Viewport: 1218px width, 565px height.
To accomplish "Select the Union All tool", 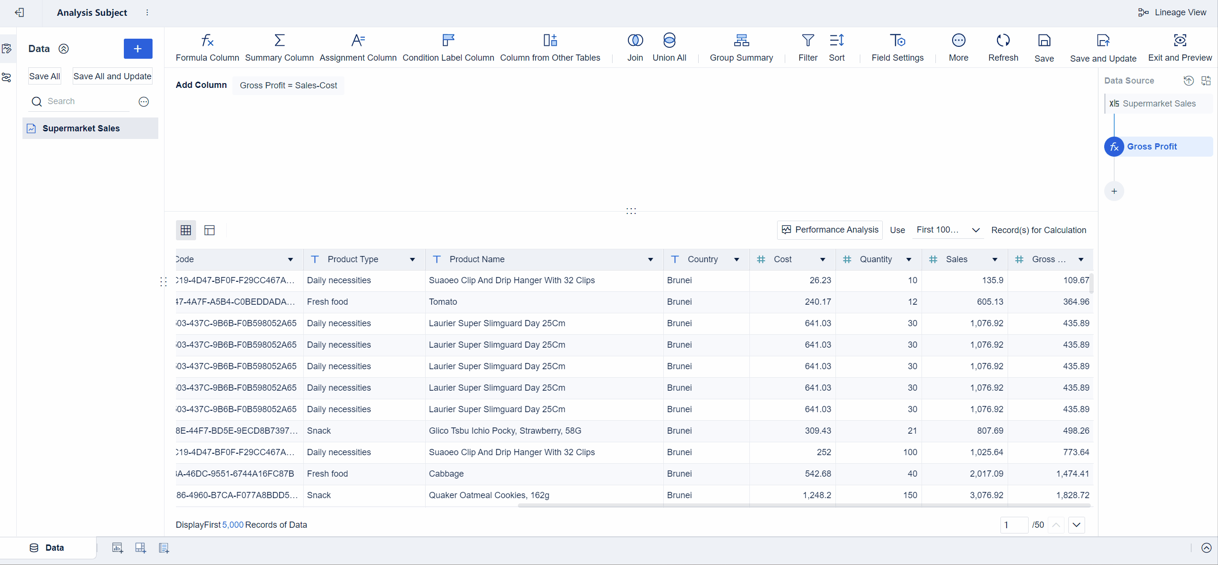I will (x=669, y=48).
